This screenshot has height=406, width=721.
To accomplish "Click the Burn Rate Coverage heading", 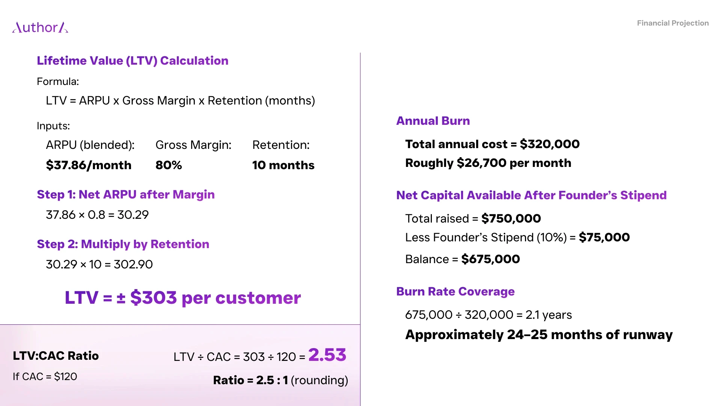I will (456, 291).
